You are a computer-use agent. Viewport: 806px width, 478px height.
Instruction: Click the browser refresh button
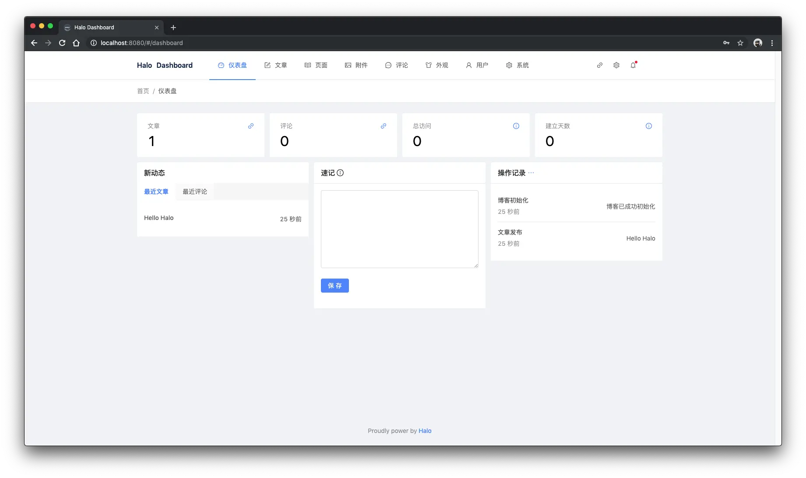pos(62,43)
